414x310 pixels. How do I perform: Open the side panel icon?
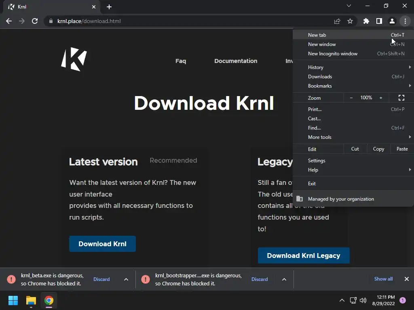[379, 21]
